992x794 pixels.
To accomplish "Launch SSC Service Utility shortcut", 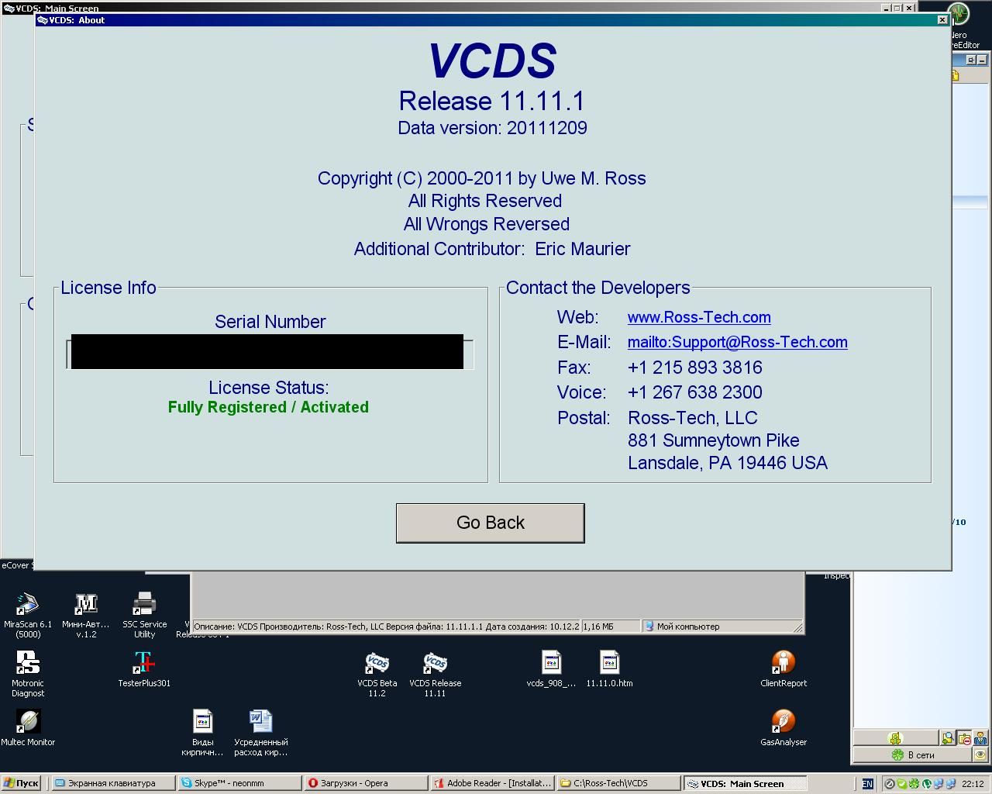I will point(144,615).
